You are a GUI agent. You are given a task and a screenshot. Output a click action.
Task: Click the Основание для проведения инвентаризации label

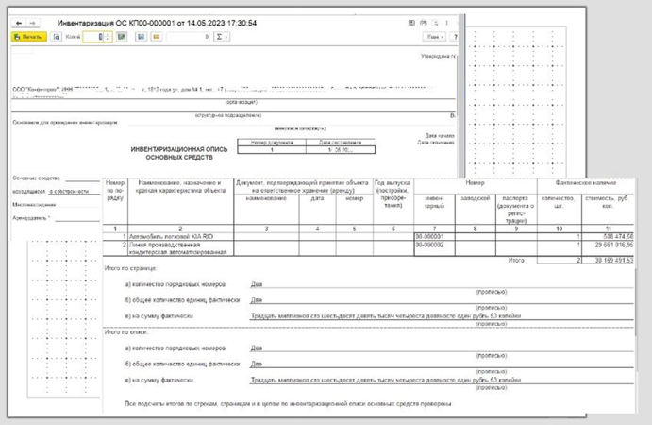click(65, 123)
